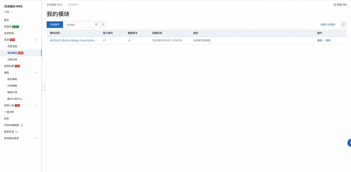The width and height of the screenshot is (351, 172).
Task: Click the search magnifier icon
Action: tap(103, 25)
